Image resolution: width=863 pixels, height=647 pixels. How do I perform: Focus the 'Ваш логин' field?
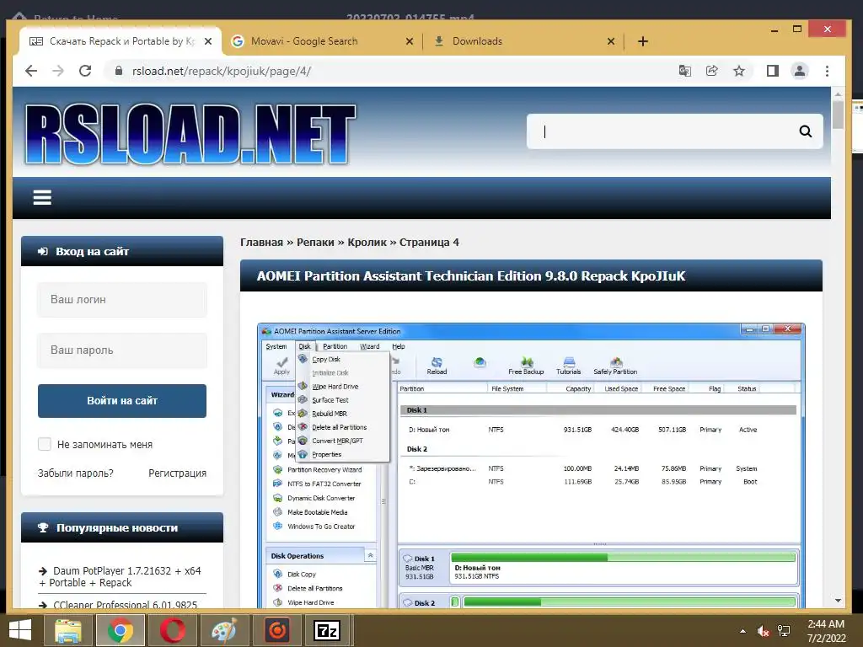tap(122, 299)
